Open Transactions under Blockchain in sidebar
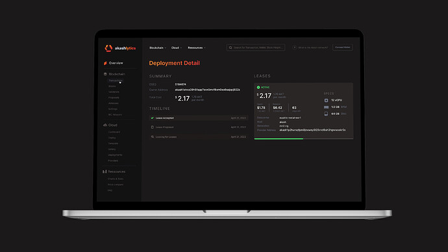This screenshot has height=252, width=448. (116, 81)
